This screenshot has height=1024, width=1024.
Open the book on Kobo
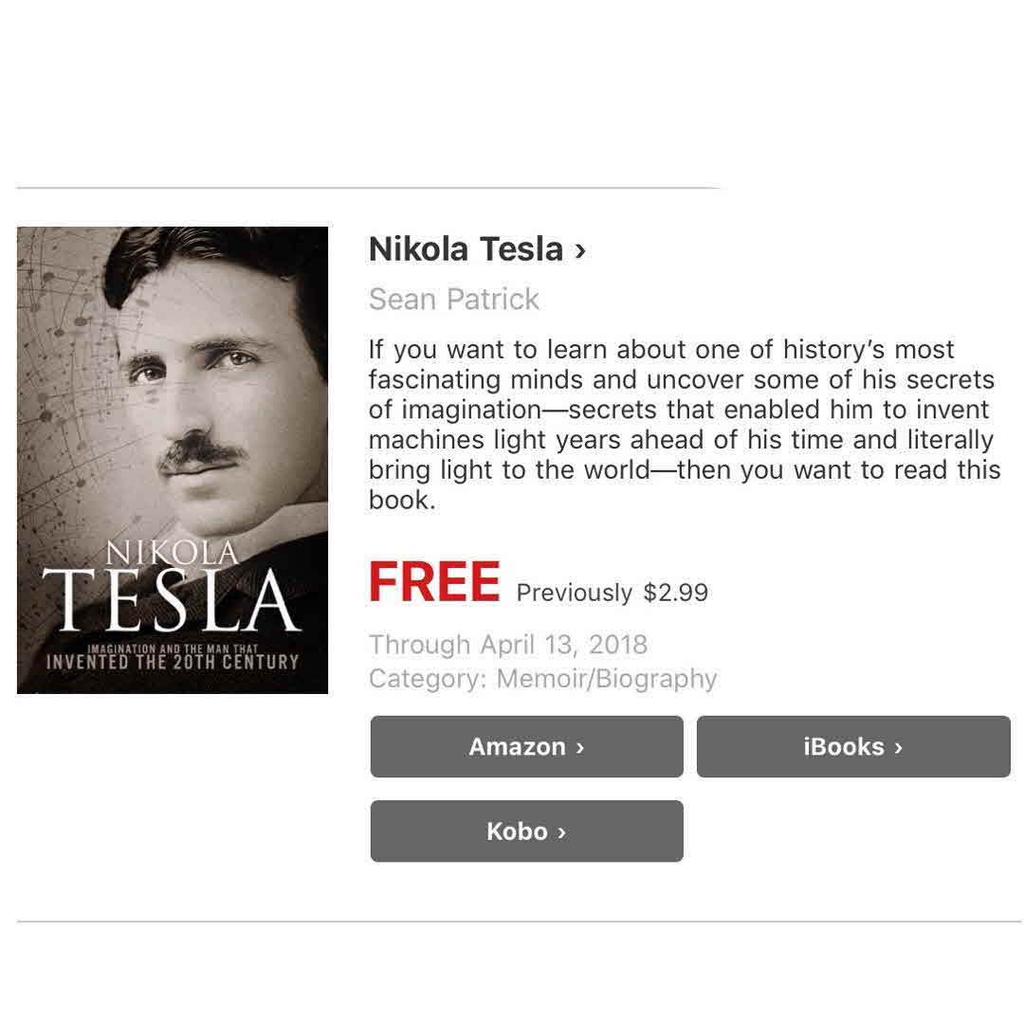pos(526,831)
